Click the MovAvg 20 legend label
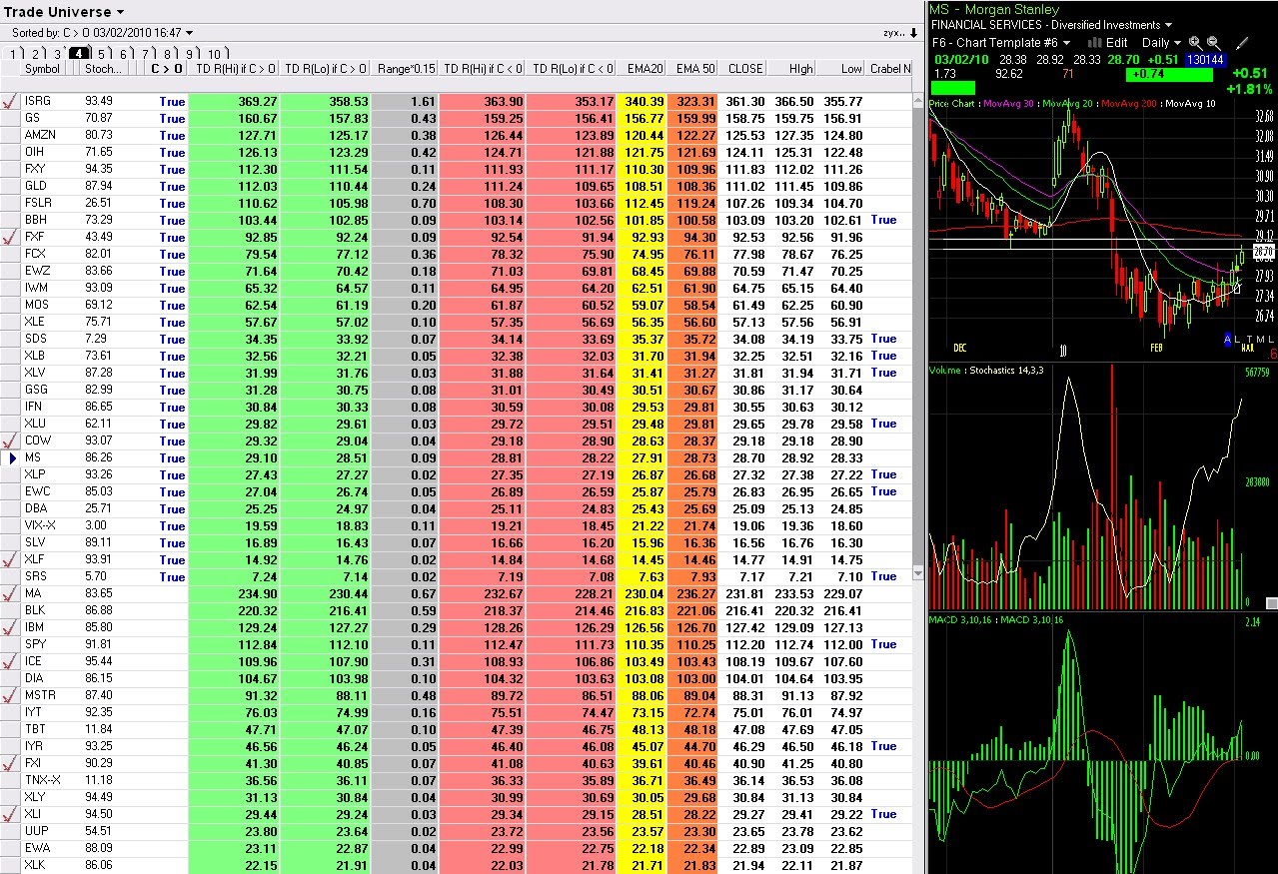 point(1068,103)
